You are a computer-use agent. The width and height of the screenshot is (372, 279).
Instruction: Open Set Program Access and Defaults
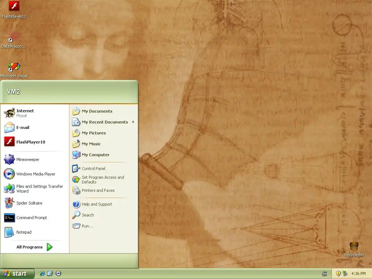point(104,179)
